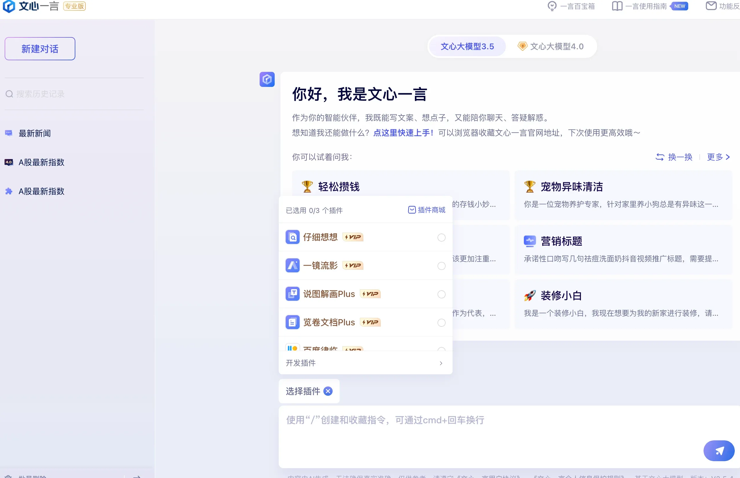Open 更多 to see more prompts
The image size is (740, 478).
717,157
